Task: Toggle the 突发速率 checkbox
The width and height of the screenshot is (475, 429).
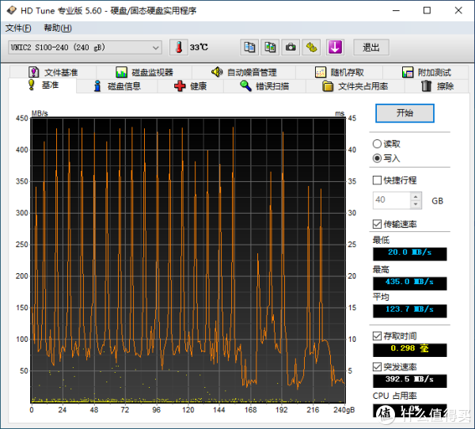Action: click(x=377, y=367)
